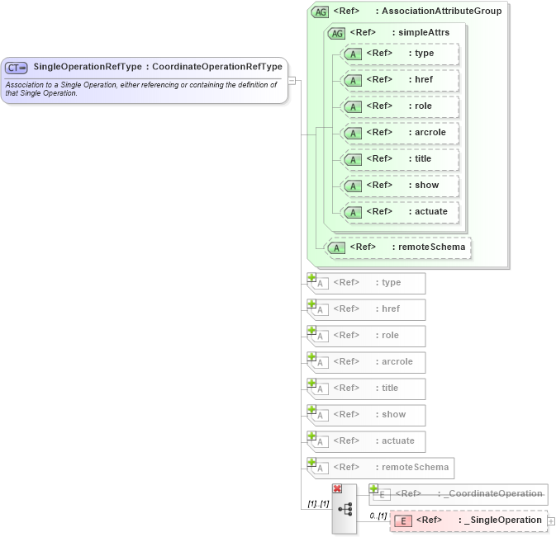
Task: Click the [1]..[1] cardinality label
Action: click(318, 503)
